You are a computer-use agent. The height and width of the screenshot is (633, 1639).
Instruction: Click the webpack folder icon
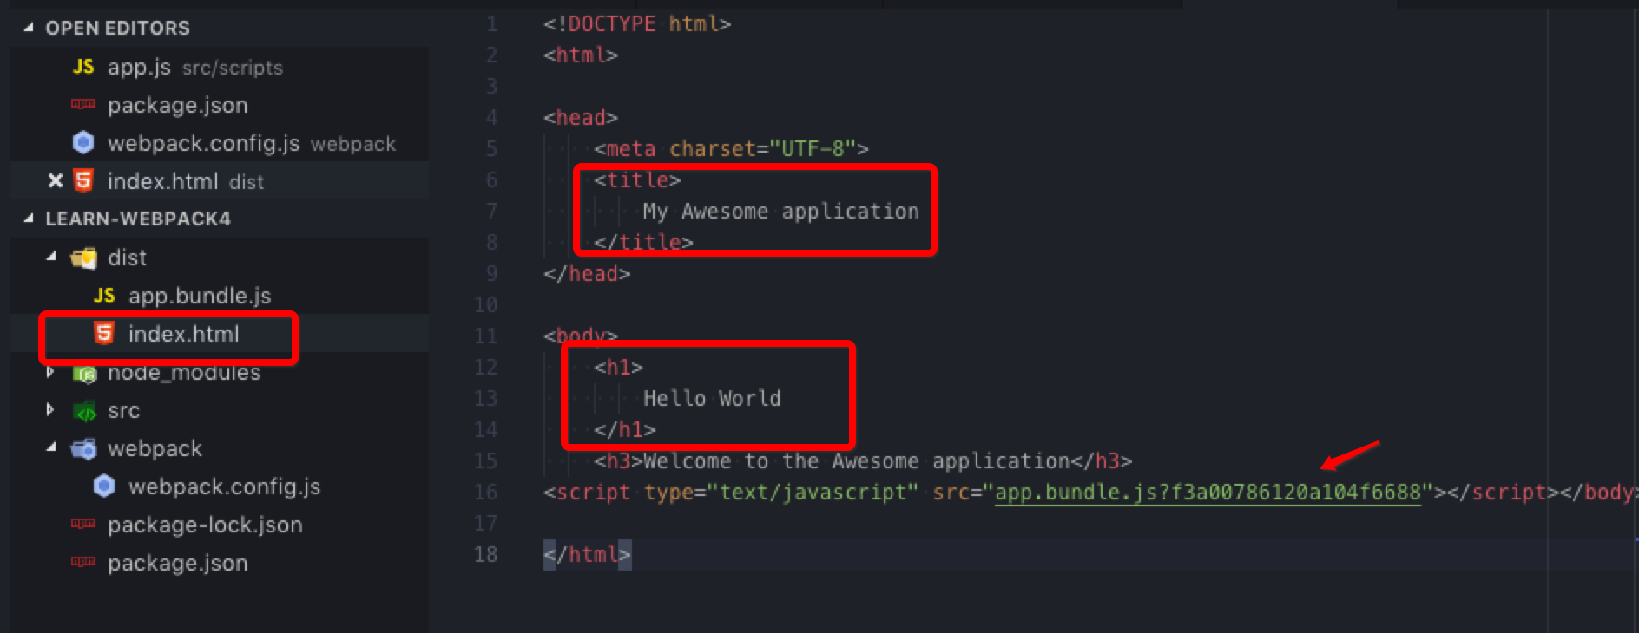84,448
